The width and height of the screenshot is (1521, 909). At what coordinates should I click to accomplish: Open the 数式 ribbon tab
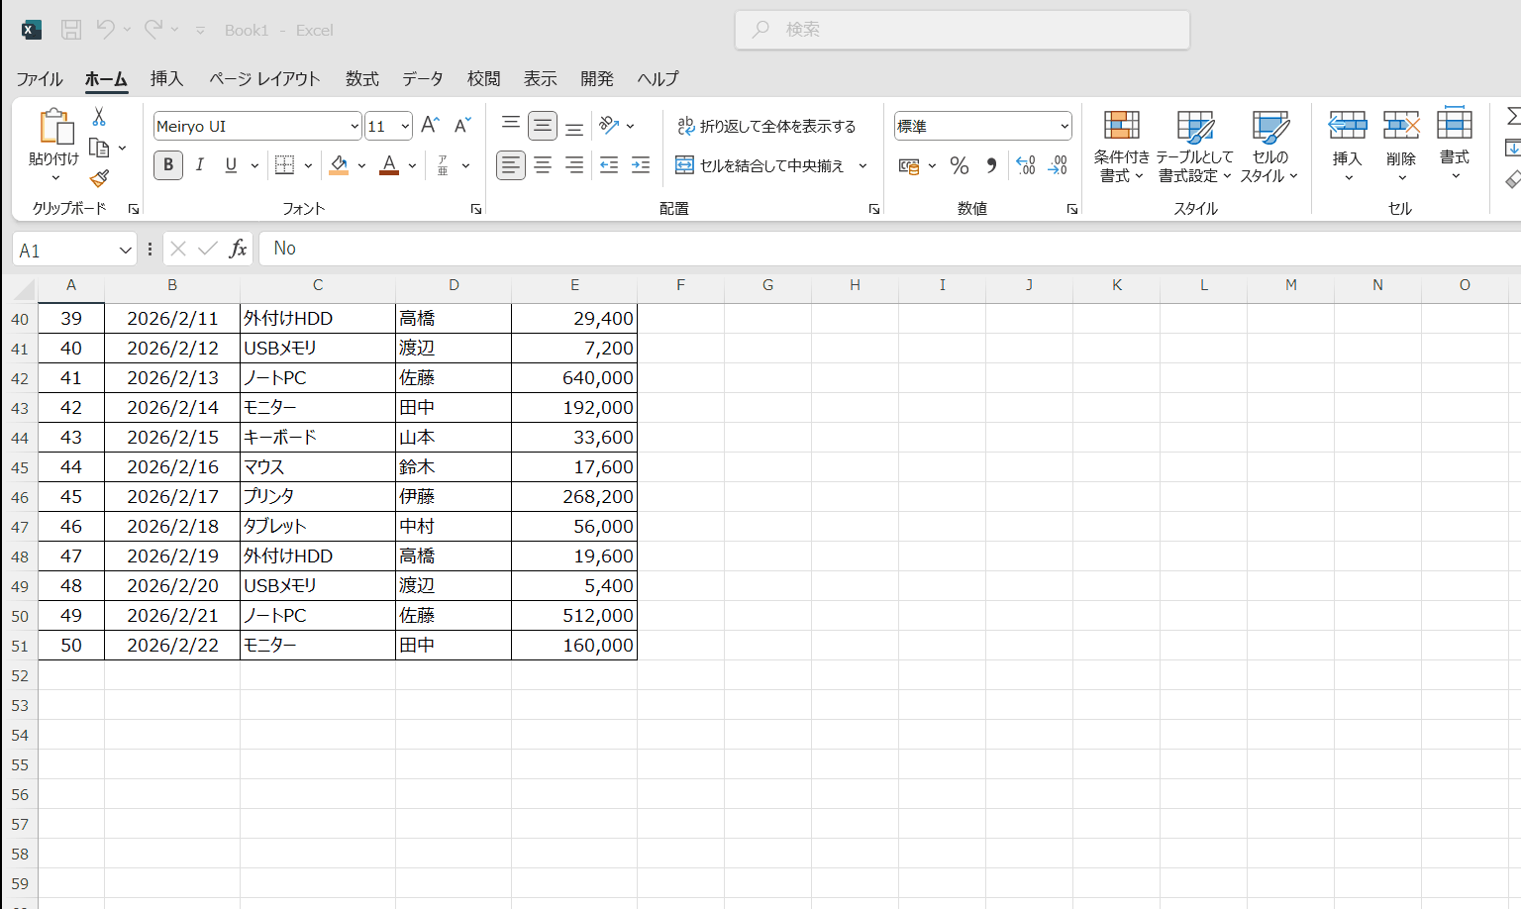point(362,78)
